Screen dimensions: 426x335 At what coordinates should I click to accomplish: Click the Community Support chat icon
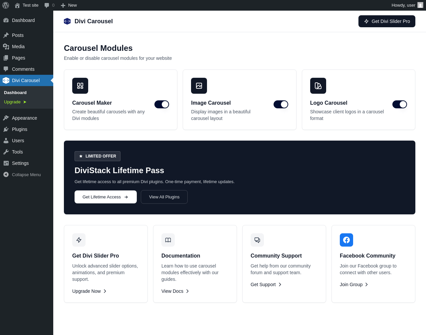tap(257, 240)
